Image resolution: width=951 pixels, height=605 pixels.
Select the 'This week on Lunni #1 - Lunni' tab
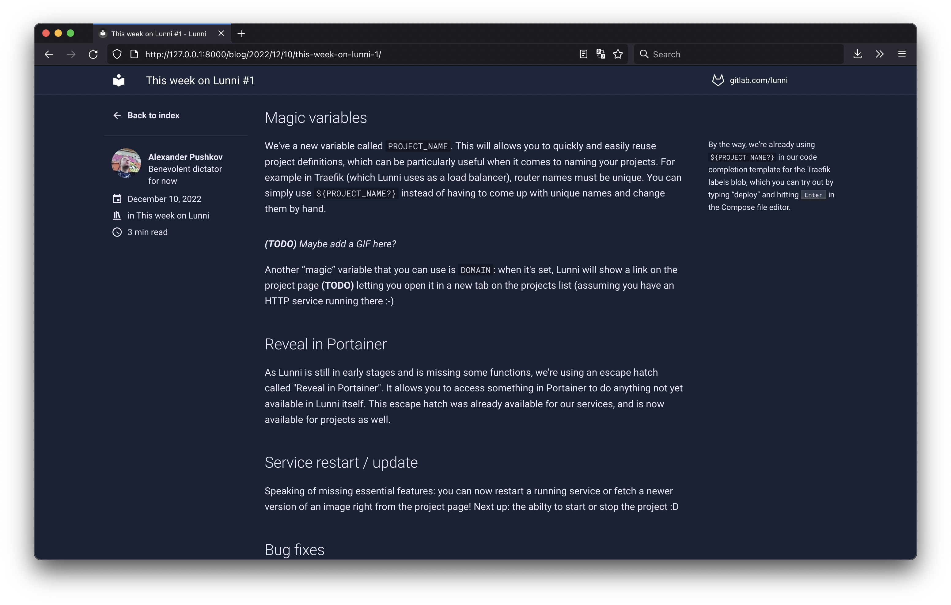[x=162, y=34]
